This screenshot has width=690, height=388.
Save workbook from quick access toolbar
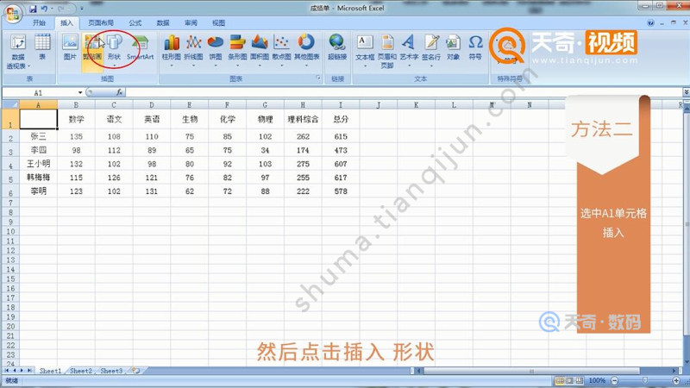[x=33, y=9]
